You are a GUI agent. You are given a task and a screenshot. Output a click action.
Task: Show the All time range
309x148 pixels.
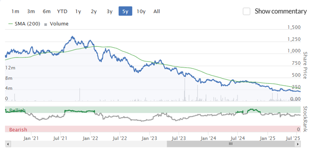click(157, 11)
